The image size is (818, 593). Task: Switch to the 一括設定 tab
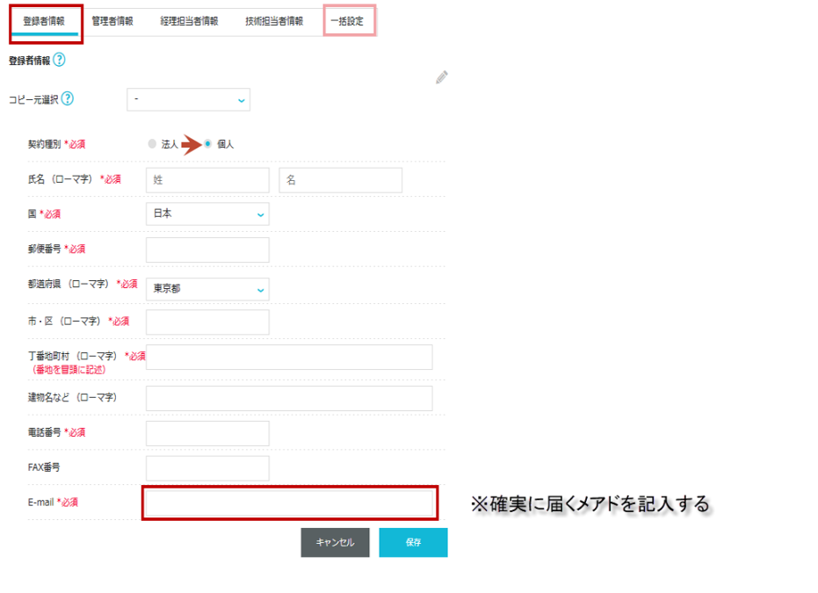347,21
